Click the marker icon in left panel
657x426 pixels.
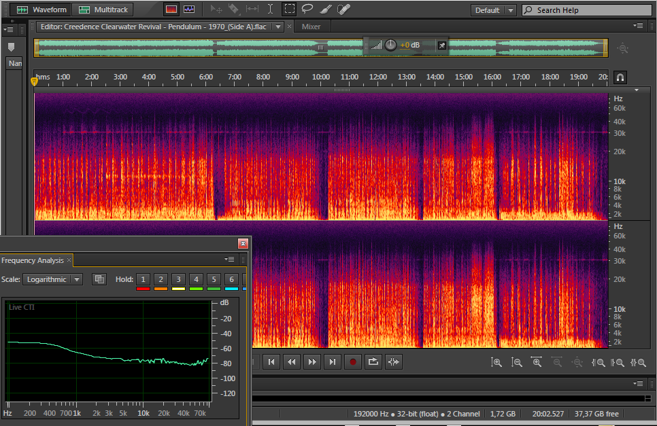pyautogui.click(x=12, y=47)
